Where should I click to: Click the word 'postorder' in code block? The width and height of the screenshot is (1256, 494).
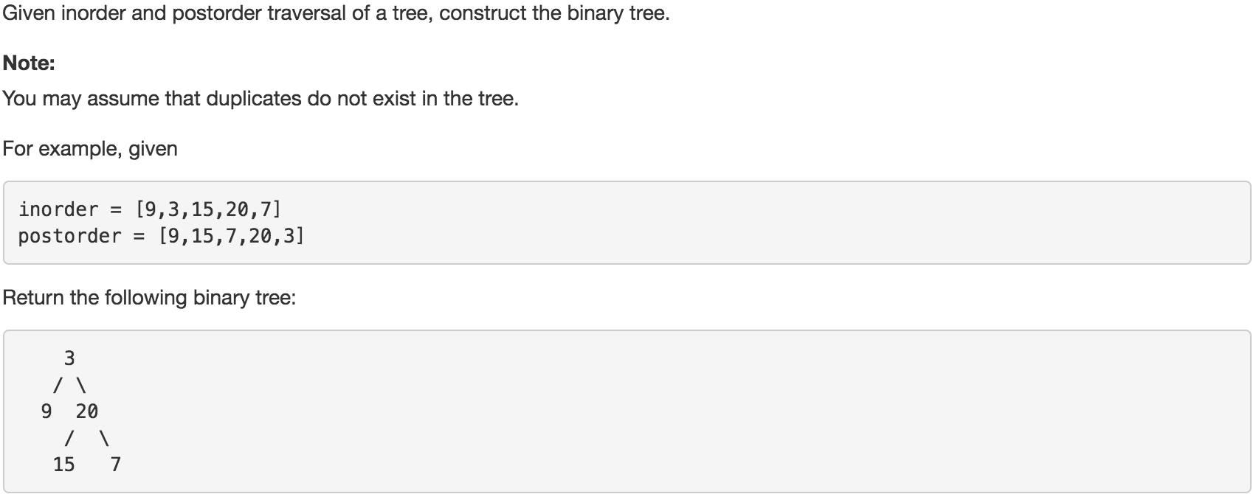coord(70,236)
